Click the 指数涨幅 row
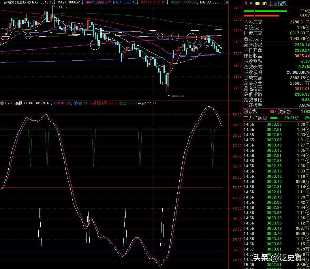The width and height of the screenshot is (310, 269). click(x=277, y=67)
